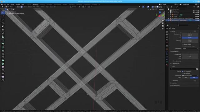Select the Transform tool
This screenshot has width=200, height=112.
(x=3, y=30)
